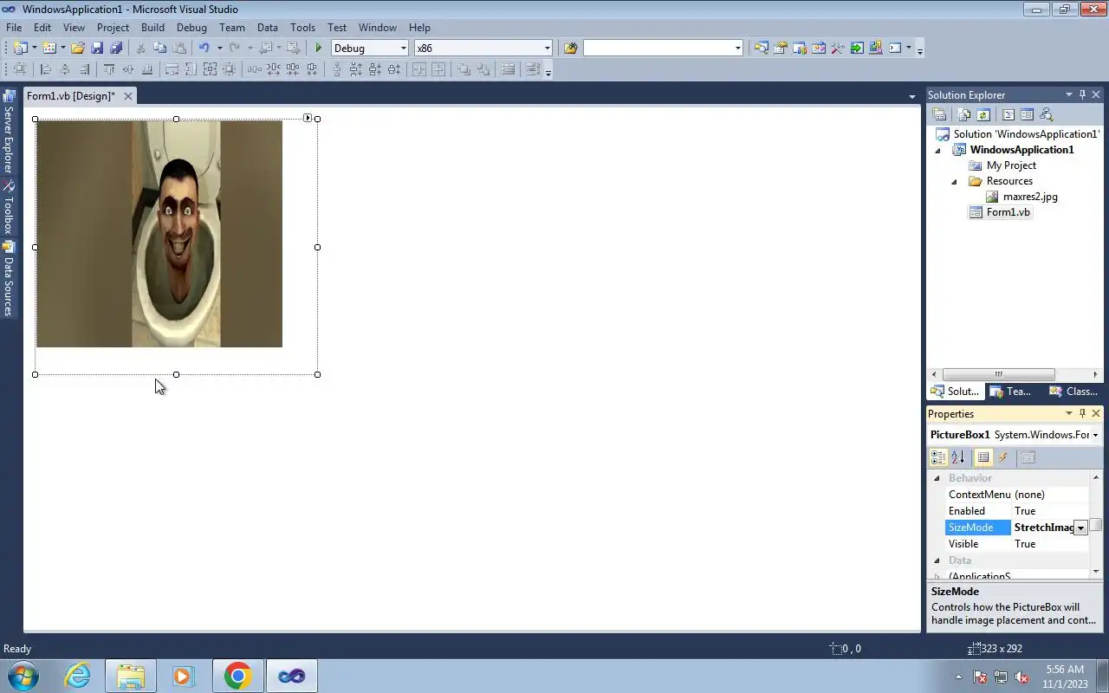Viewport: 1109px width, 693px height.
Task: Toggle Alphabetical sort in Properties panel
Action: pos(957,457)
